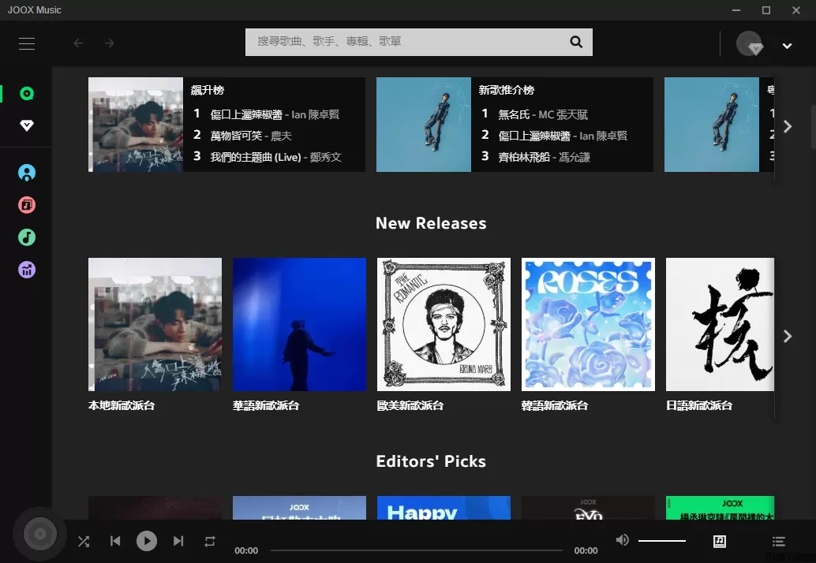The width and height of the screenshot is (816, 563).
Task: Open the 華語新歌派台 blue cover
Action: tap(299, 324)
